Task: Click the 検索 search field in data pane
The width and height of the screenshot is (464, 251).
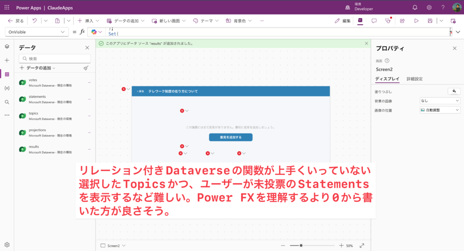Action: pos(55,59)
